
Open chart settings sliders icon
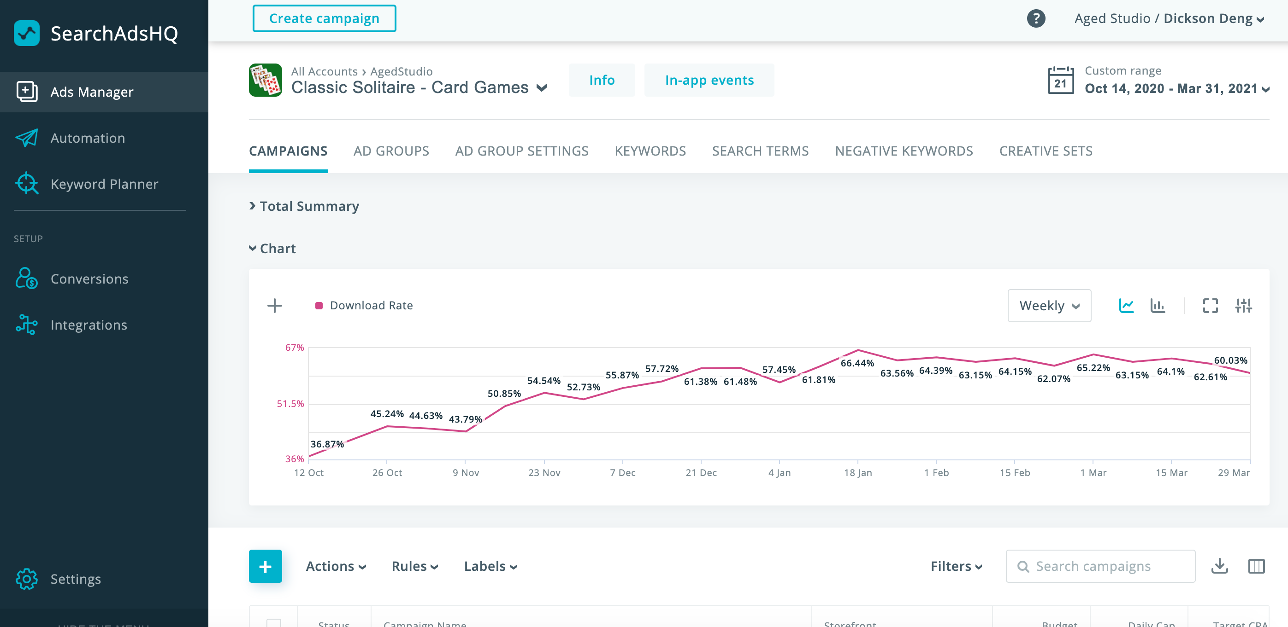(1243, 306)
